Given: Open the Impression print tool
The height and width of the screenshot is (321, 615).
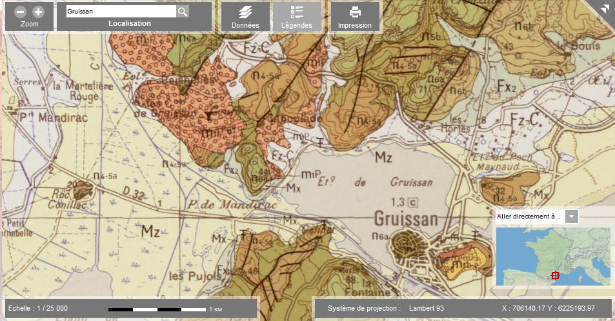Looking at the screenshot, I should (x=355, y=17).
